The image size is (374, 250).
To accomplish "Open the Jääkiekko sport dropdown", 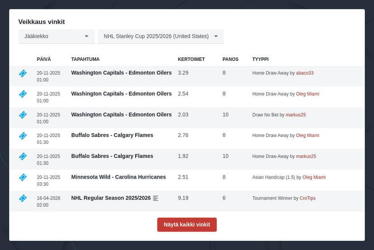I will pos(56,36).
